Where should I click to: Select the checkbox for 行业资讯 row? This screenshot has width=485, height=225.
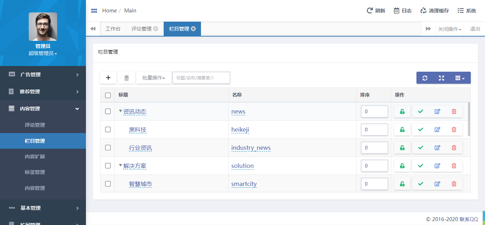(x=108, y=148)
